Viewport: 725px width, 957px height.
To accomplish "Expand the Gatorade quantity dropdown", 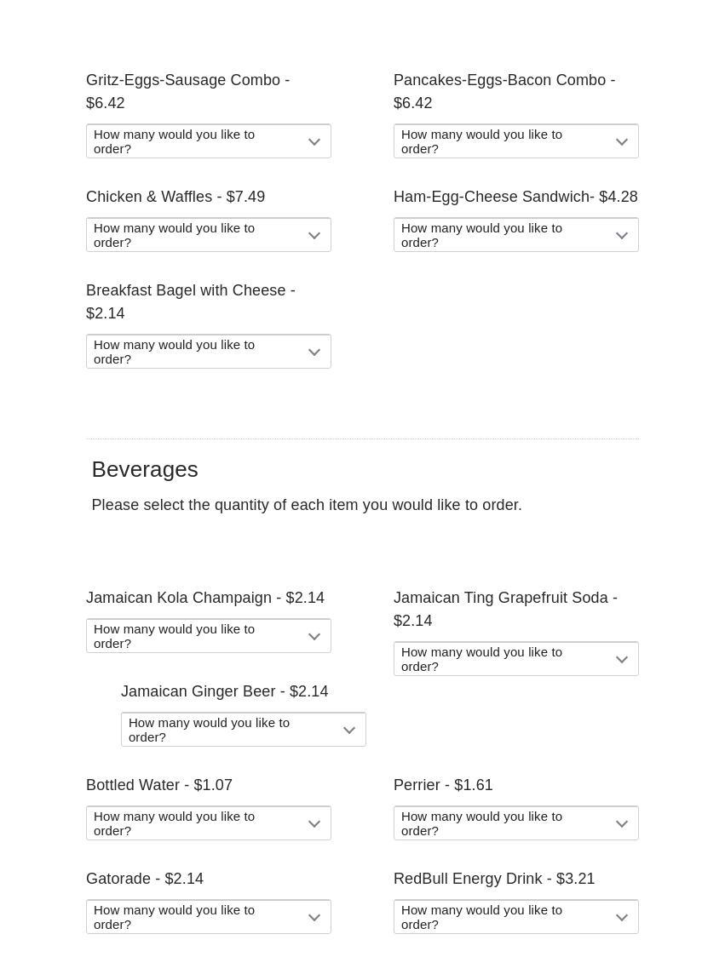I will [x=208, y=917].
